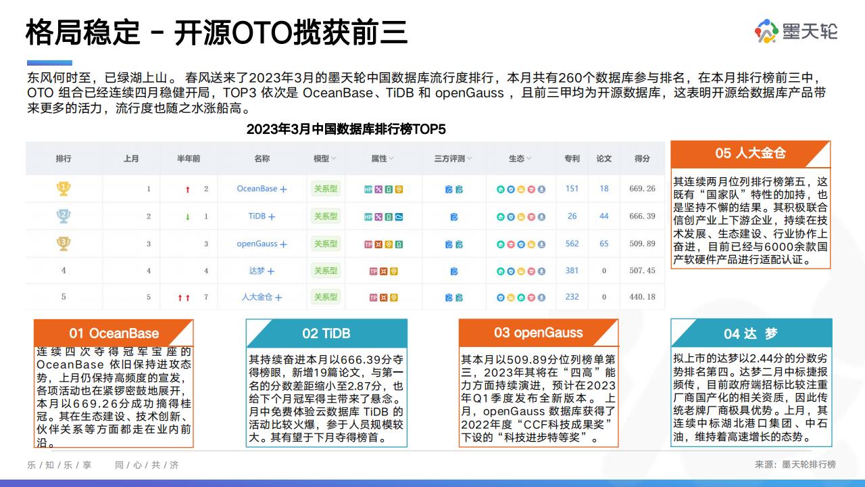The image size is (865, 487).
Task: Click the 05 人大金仓 card heading
Action: [751, 154]
